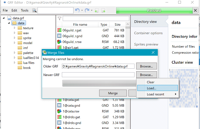Click the Undo arrow icon
Screen dimensions: 200x129
click(77, 10)
